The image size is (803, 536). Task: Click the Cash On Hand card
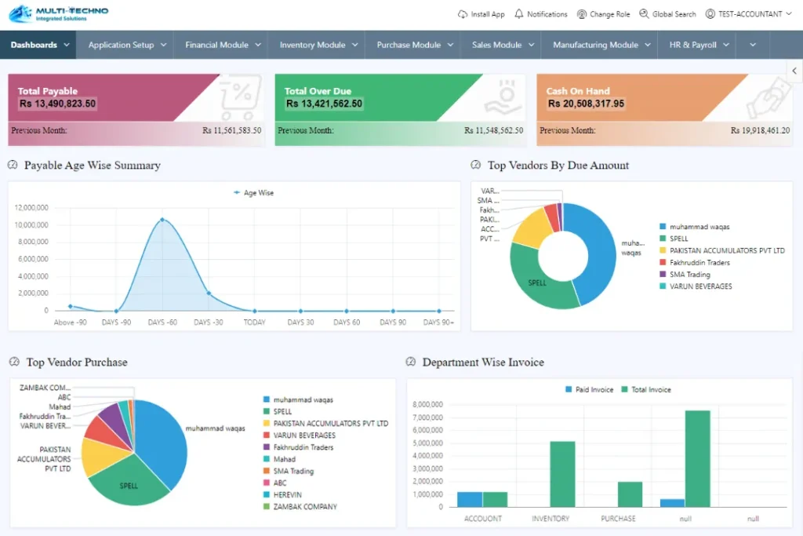pyautogui.click(x=663, y=110)
